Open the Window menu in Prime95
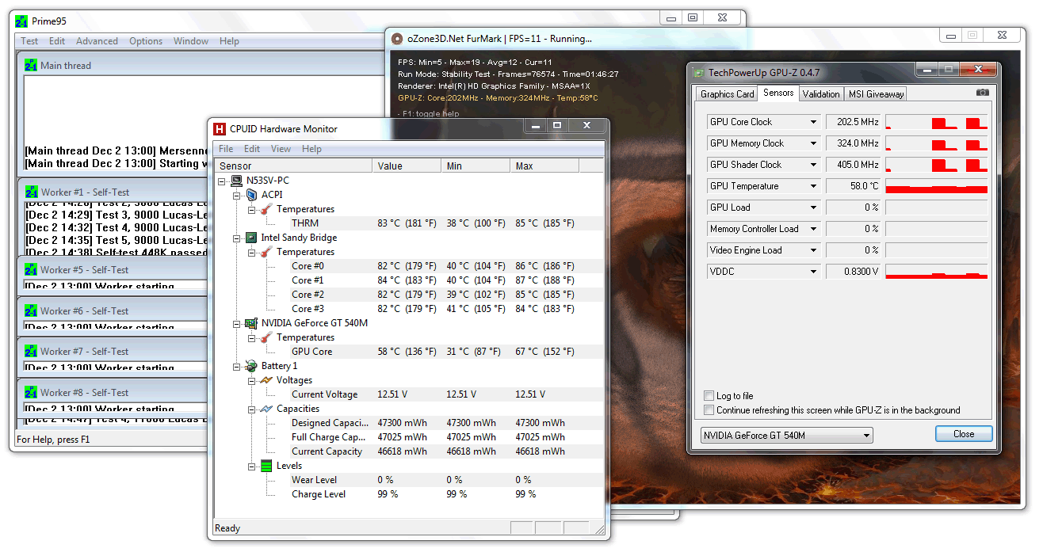 tap(191, 41)
